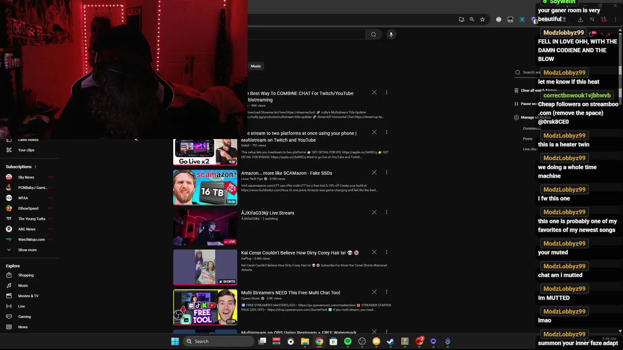This screenshot has width=623, height=350.
Task: Open Go Live x2 video thumbnail
Action: [205, 152]
